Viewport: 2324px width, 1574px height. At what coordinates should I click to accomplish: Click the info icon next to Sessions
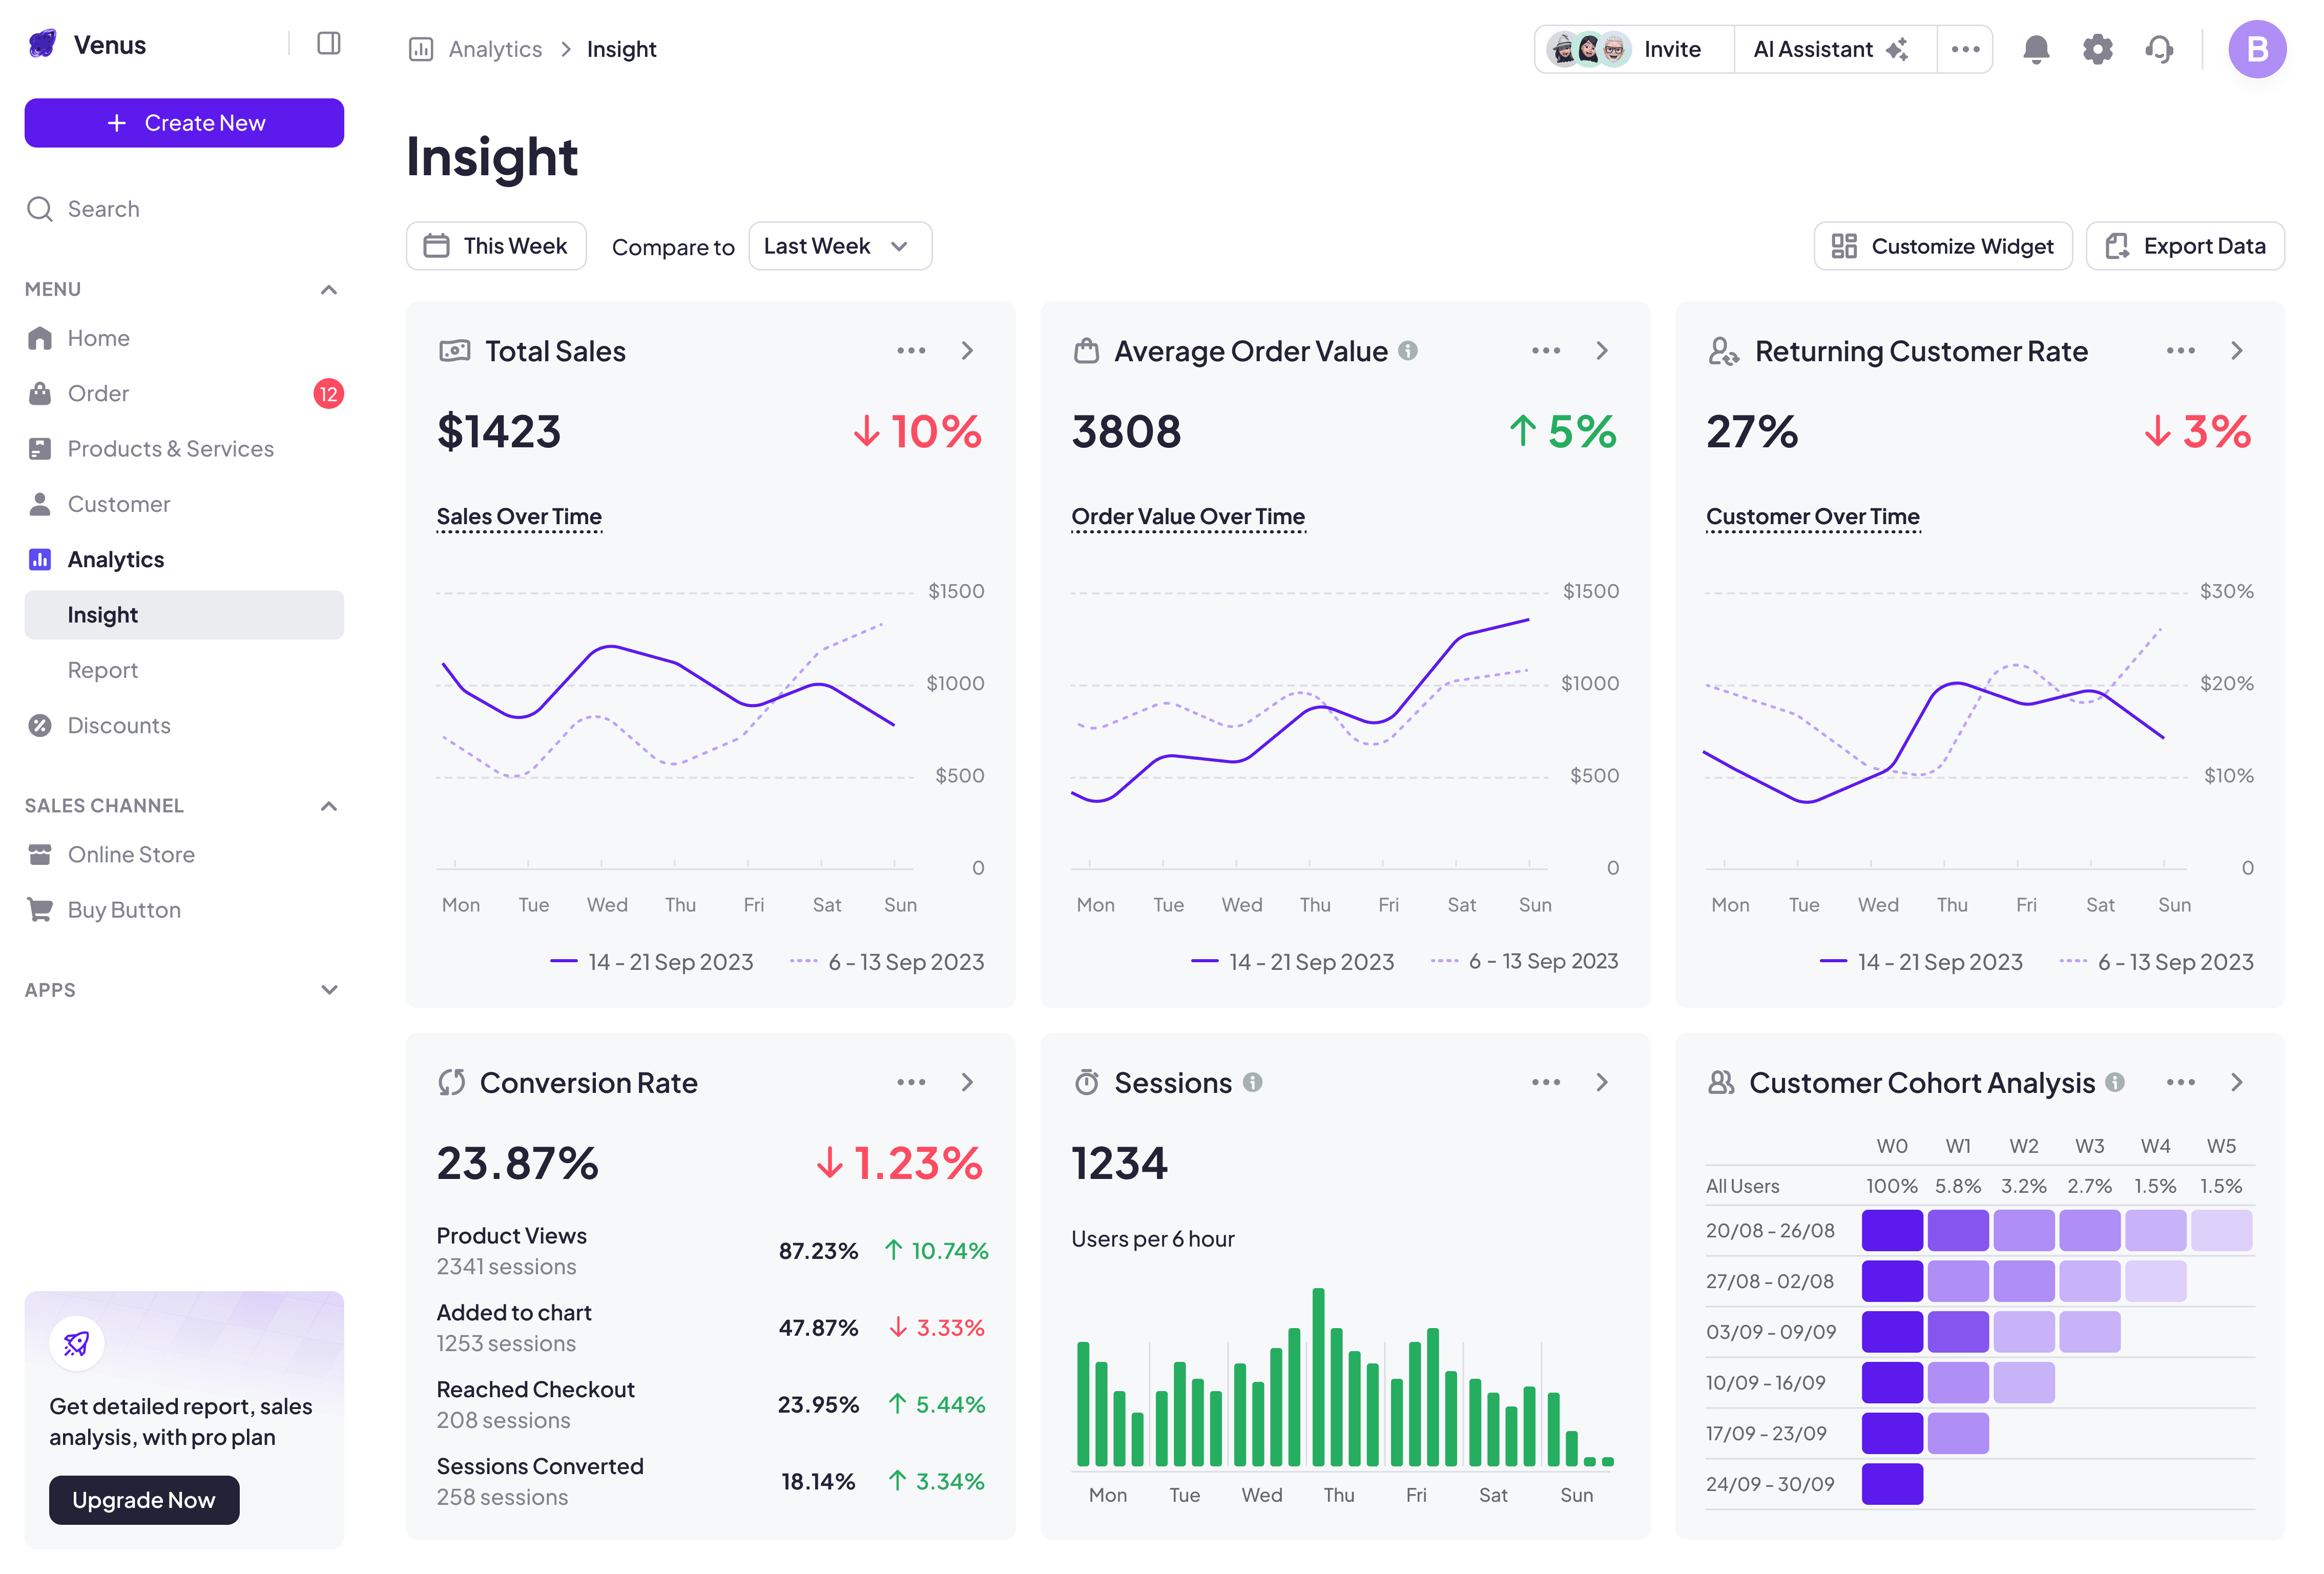pyautogui.click(x=1253, y=1082)
